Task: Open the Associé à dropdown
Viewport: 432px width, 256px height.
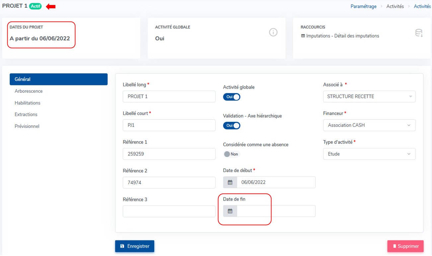Action: click(x=369, y=97)
